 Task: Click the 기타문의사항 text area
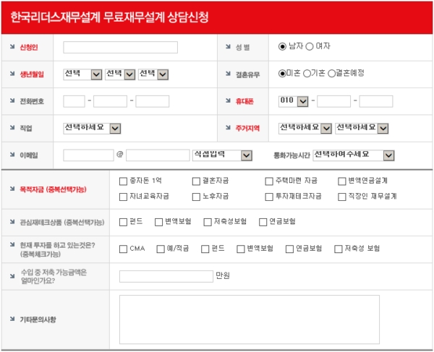(x=249, y=319)
